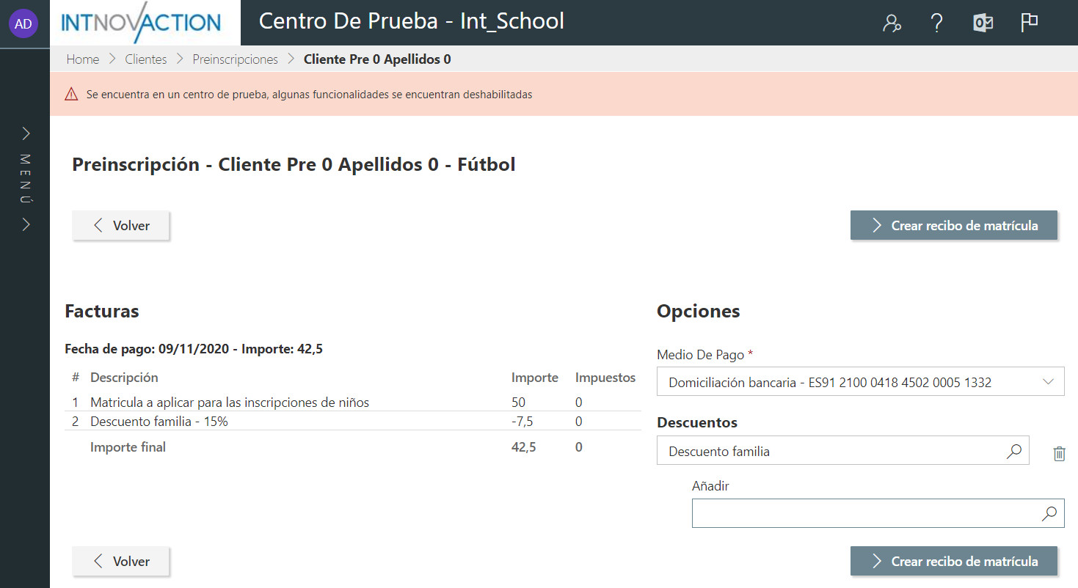Open the user search icon in header
The width and height of the screenshot is (1078, 588).
coord(892,23)
